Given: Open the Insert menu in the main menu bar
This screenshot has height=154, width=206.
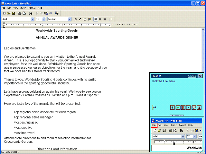Looking at the screenshot, I should pyautogui.click(x=23, y=8).
